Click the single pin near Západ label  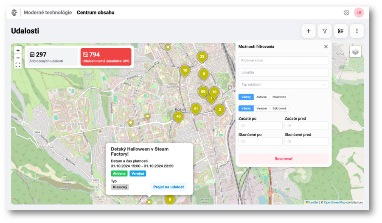[131, 123]
